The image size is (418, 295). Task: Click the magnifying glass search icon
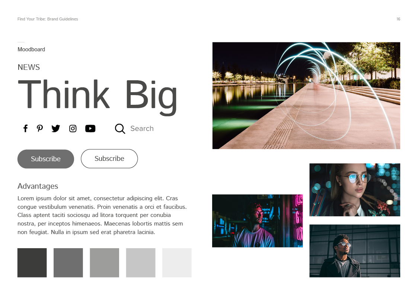pos(120,129)
